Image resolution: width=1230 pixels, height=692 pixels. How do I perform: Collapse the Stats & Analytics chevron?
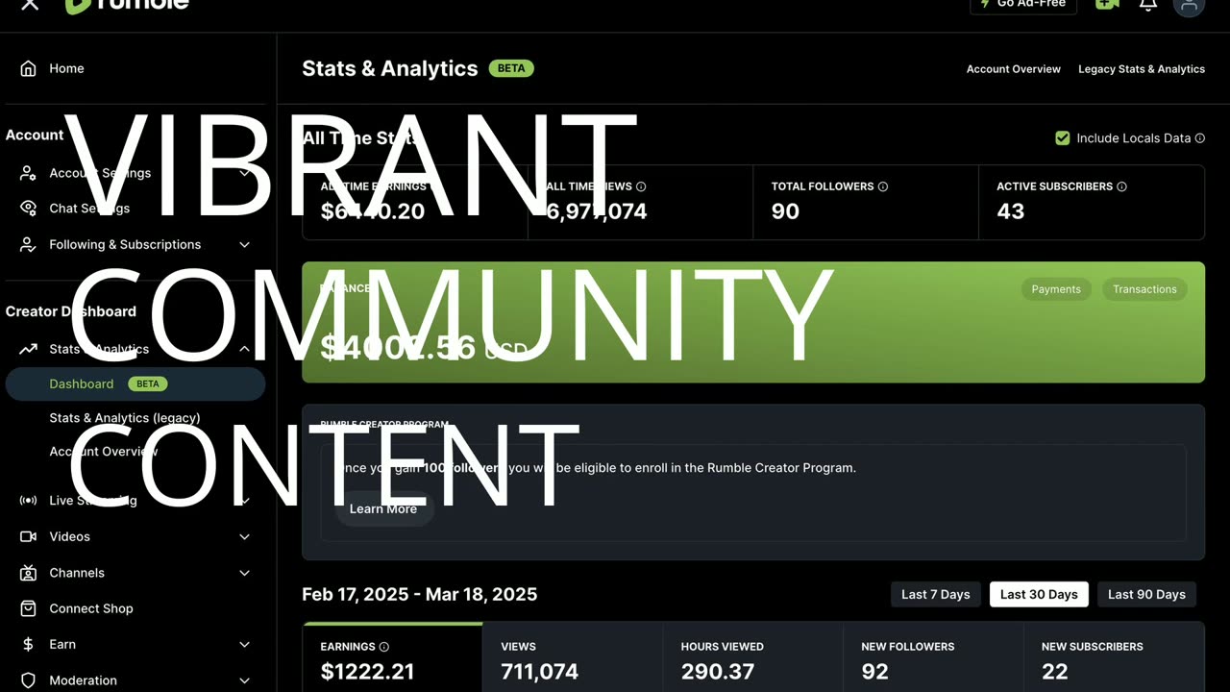click(x=244, y=349)
